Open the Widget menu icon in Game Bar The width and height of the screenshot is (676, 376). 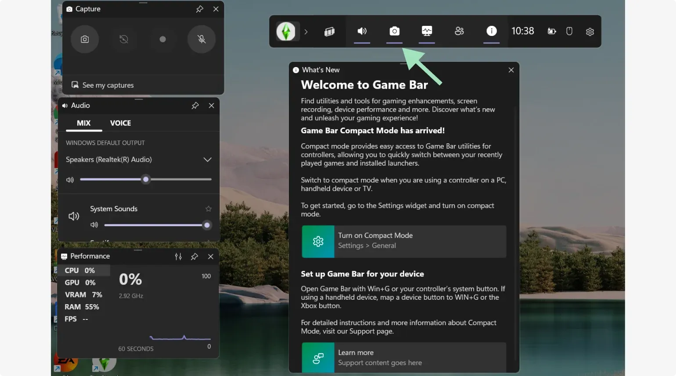329,31
